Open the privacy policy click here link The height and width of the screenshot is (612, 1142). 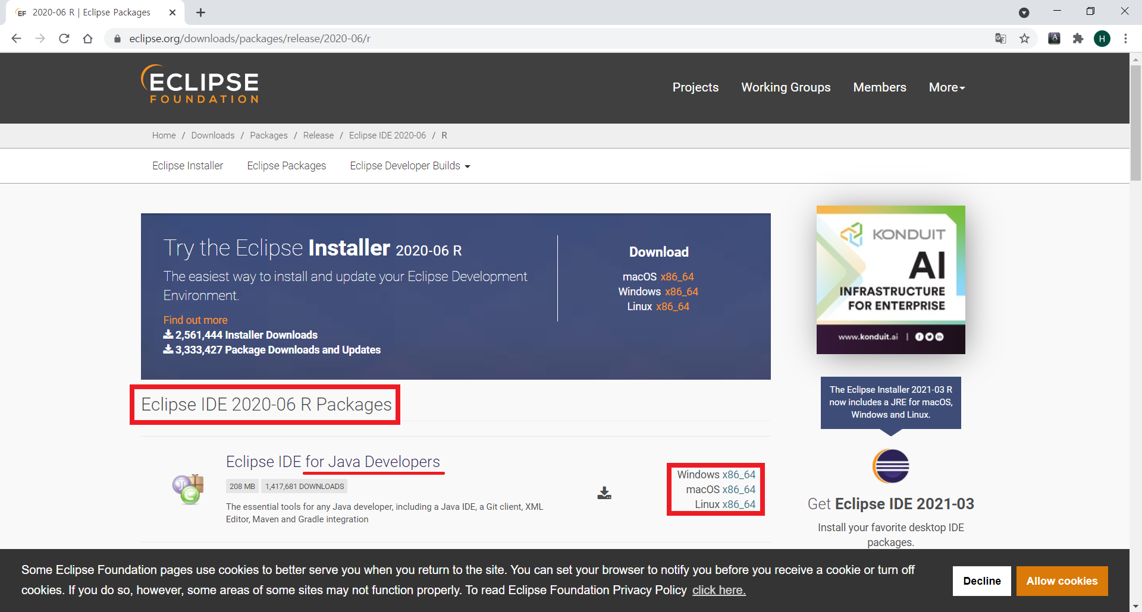click(719, 590)
